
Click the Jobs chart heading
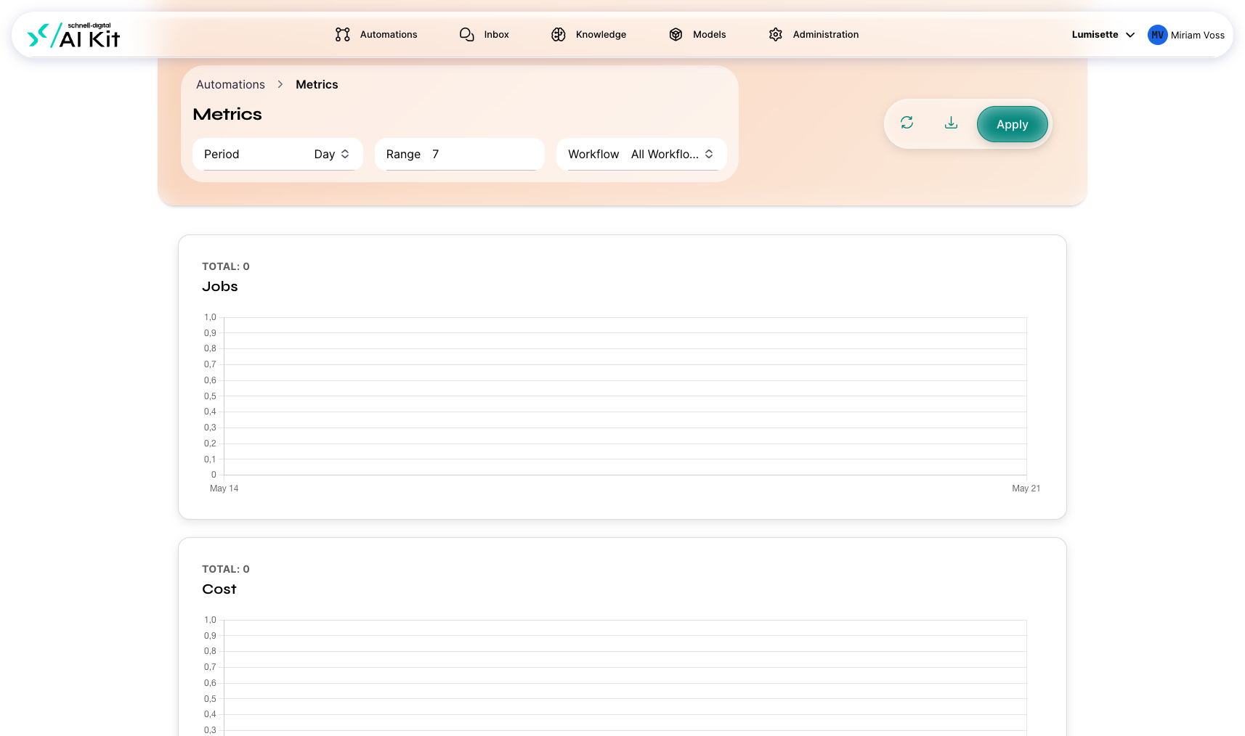[x=220, y=287]
